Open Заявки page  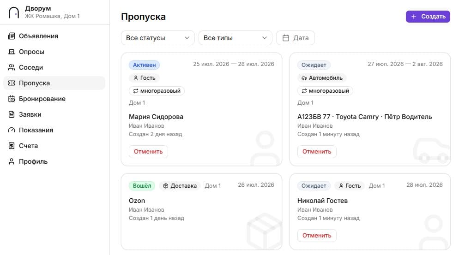[x=54, y=114]
